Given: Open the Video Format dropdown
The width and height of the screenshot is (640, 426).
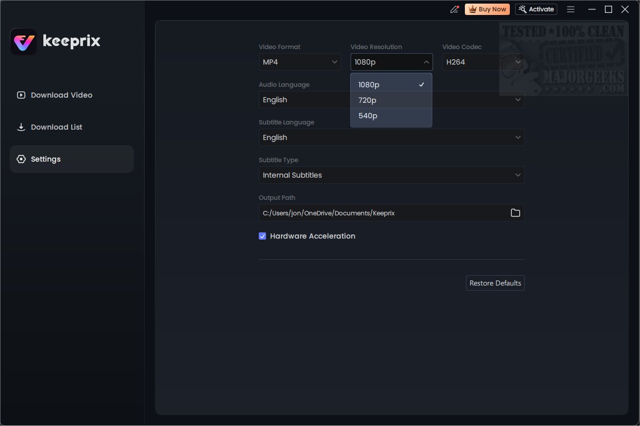Looking at the screenshot, I should click(x=300, y=62).
